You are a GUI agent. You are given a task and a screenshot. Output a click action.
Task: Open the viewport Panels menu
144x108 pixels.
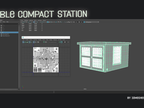tap(44, 20)
